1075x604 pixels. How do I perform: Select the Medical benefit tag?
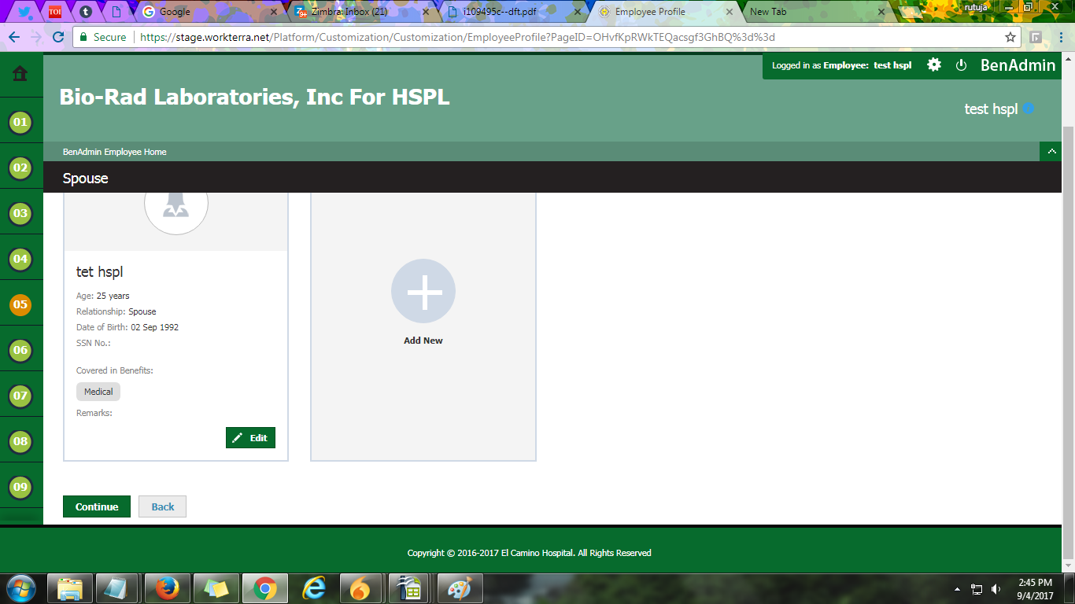pyautogui.click(x=98, y=392)
